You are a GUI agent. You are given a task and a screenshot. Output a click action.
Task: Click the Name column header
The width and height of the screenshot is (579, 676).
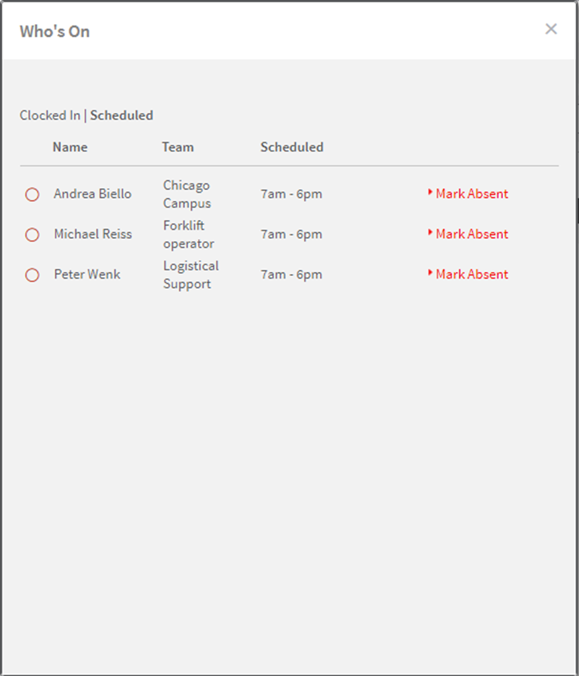70,147
